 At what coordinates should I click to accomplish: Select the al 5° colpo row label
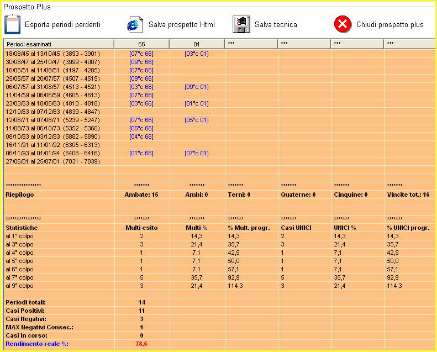click(19, 261)
